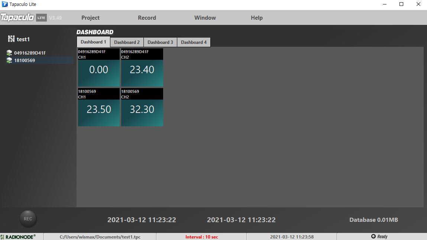427x240 pixels.
Task: Click the Database 0.01MB label
Action: coord(373,220)
